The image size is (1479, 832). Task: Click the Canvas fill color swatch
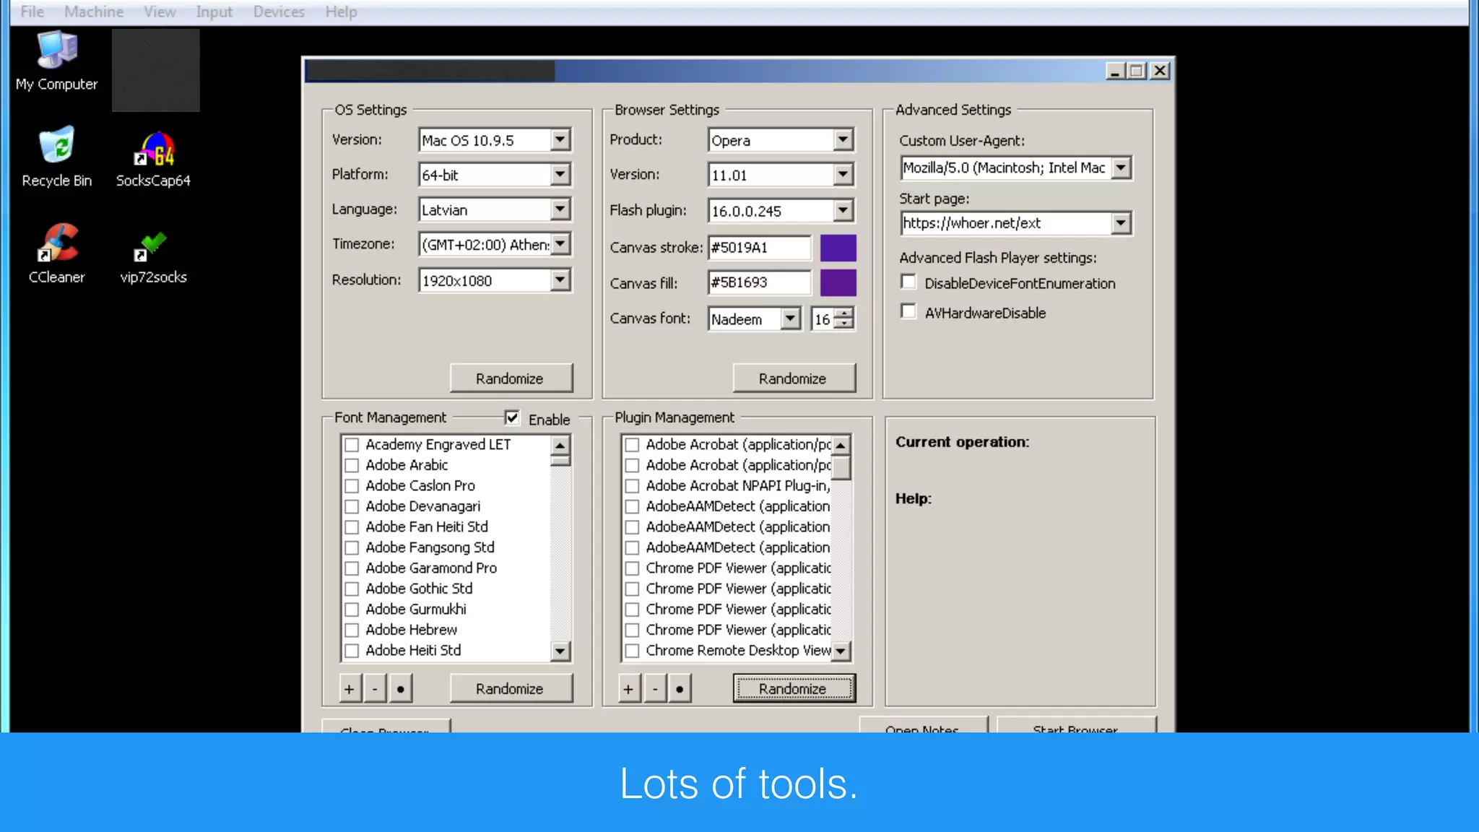[838, 283]
